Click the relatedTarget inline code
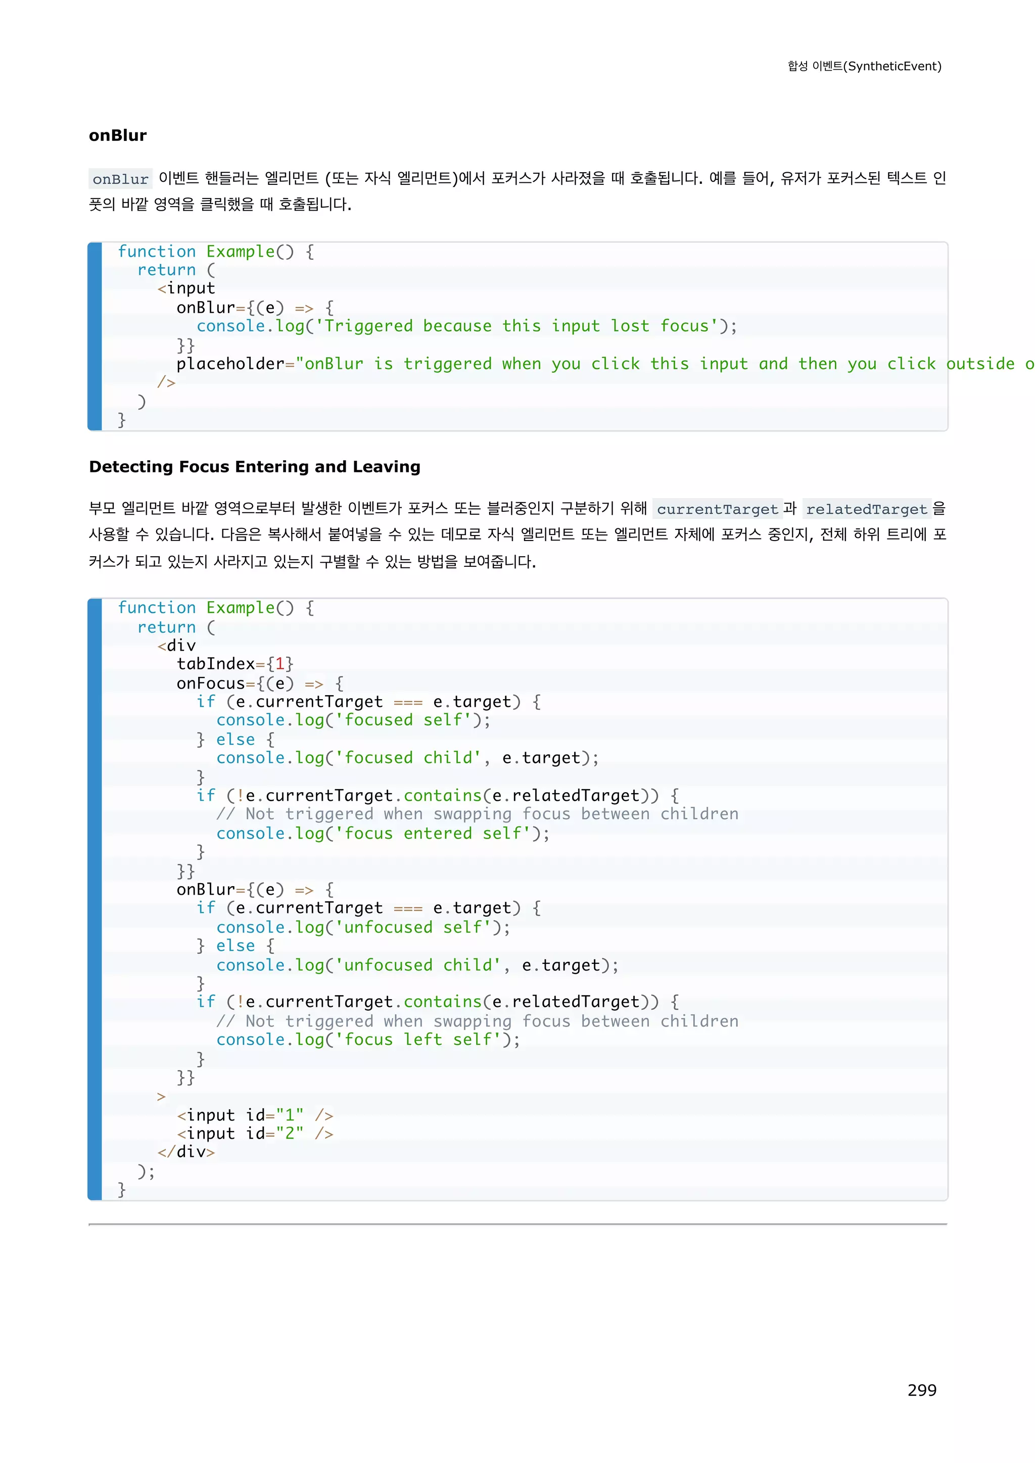 click(x=866, y=509)
